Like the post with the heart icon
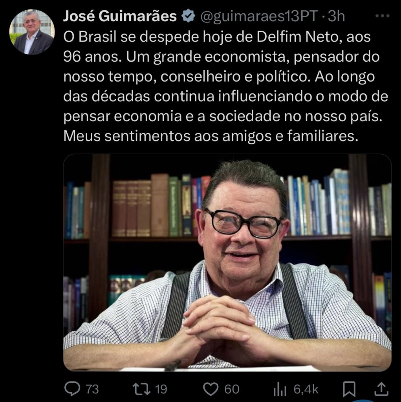401x402 pixels. coord(211,389)
